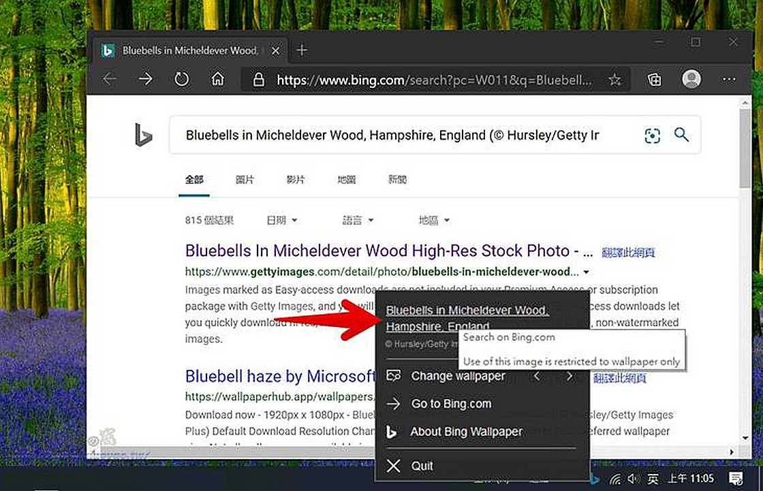Click the Bluebells in Micheldever Wood, Hampshire link in popup

point(467,318)
